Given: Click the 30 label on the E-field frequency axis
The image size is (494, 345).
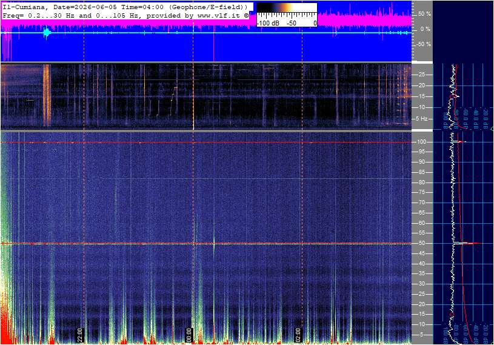Looking at the screenshot, I should (x=422, y=284).
